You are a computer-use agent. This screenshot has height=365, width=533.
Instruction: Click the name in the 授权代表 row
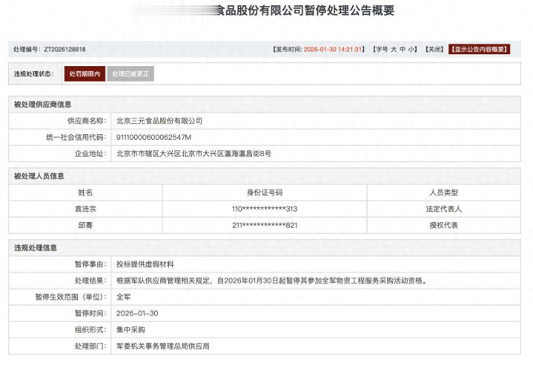click(x=85, y=225)
